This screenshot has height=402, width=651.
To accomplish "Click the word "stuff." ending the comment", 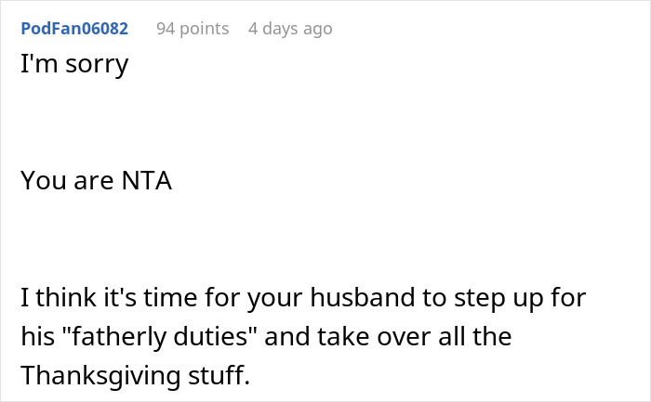I will 219,375.
